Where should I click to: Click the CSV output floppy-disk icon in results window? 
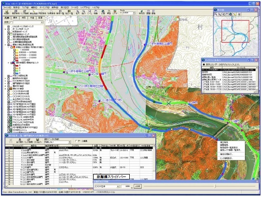click(38, 141)
